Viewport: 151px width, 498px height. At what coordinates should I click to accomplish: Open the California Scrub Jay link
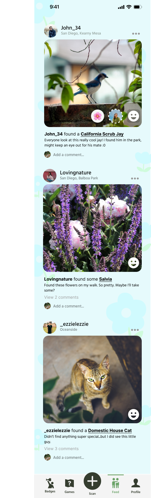pyautogui.click(x=102, y=134)
